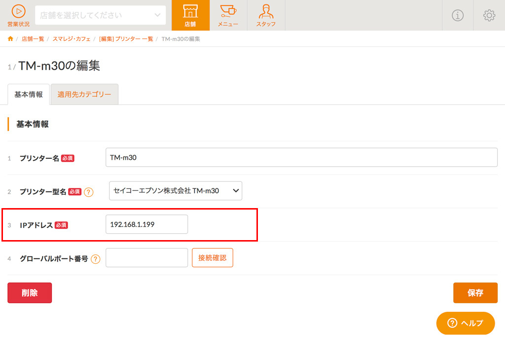
Task: Click the home icon in breadcrumb
Action: point(10,39)
